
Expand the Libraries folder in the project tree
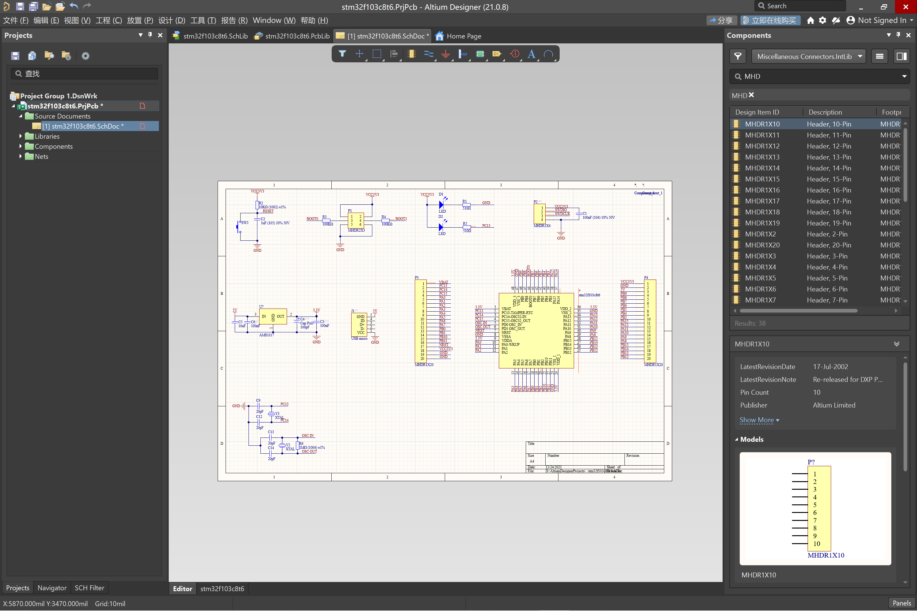[20, 136]
